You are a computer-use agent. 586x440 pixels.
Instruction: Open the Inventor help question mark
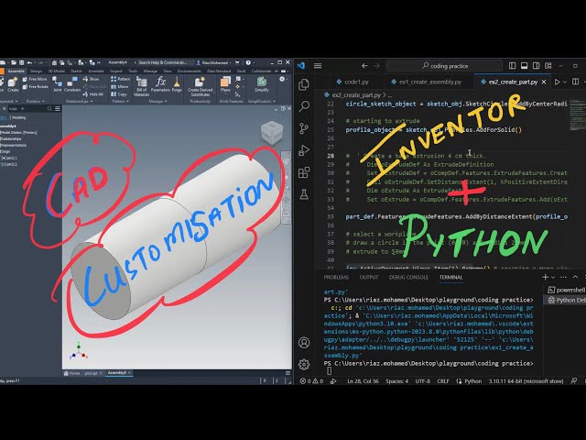[x=248, y=62]
